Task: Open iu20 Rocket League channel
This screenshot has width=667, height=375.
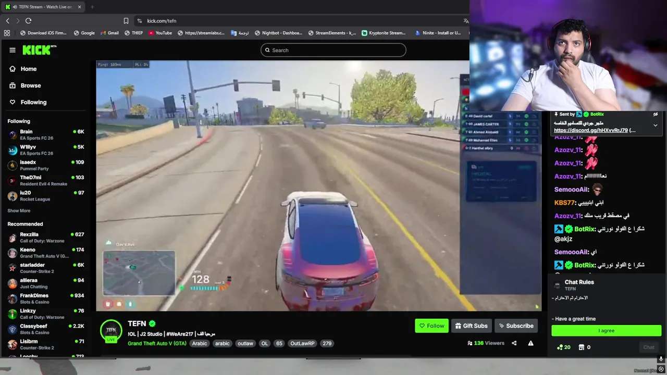Action: [46, 196]
